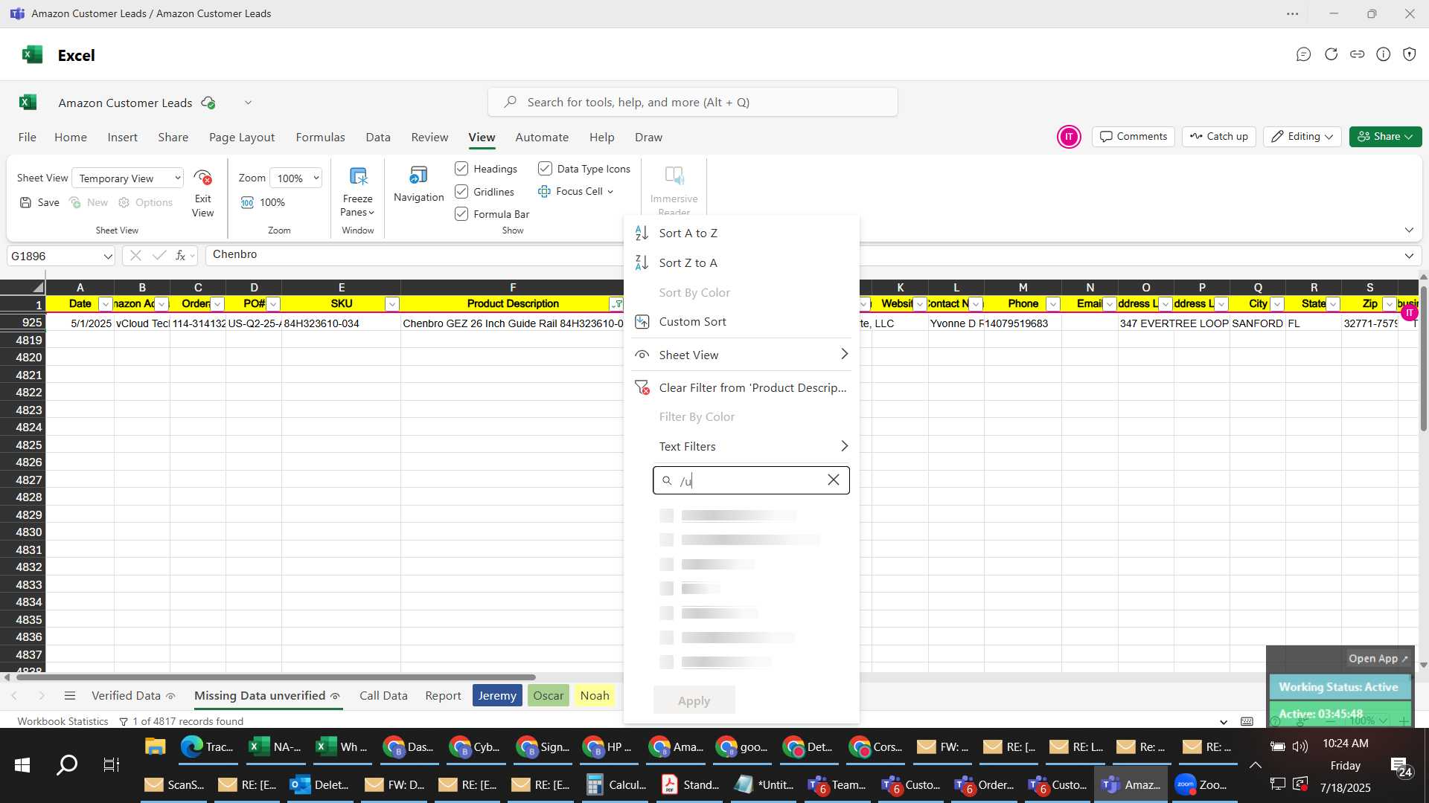The width and height of the screenshot is (1429, 803).
Task: Collapse the ribbon chevron
Action: pos(1409,230)
